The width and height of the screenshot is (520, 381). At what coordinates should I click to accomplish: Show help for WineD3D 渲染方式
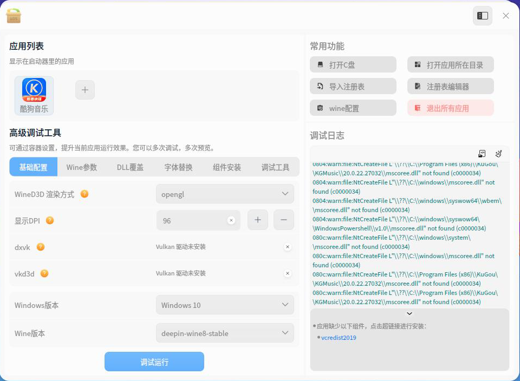click(x=84, y=194)
